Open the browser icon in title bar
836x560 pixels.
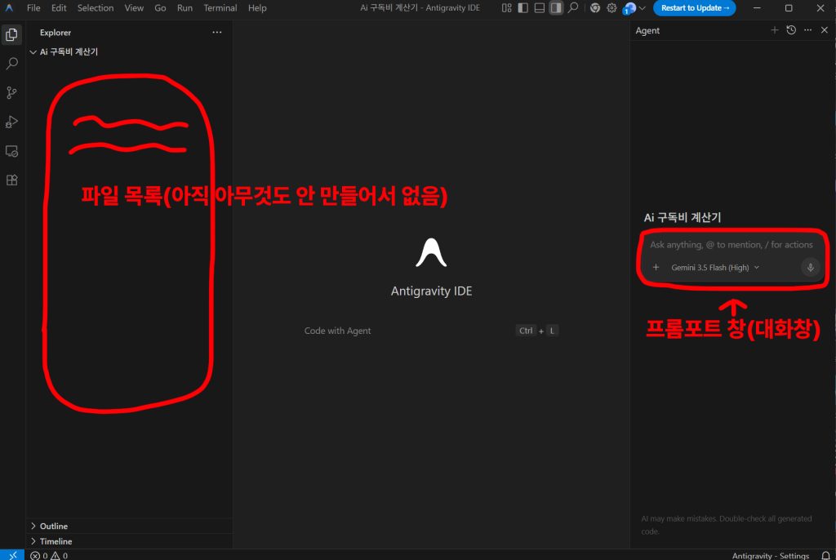click(x=595, y=8)
